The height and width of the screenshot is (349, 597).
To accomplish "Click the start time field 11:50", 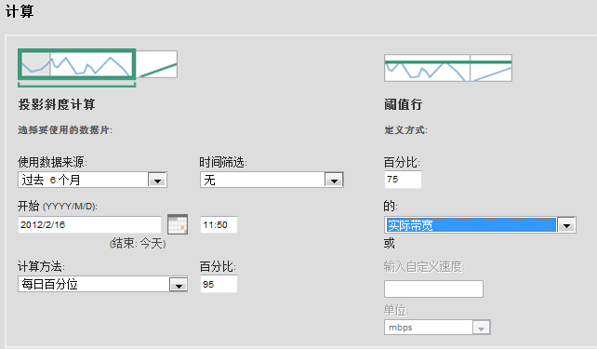I will [x=219, y=225].
